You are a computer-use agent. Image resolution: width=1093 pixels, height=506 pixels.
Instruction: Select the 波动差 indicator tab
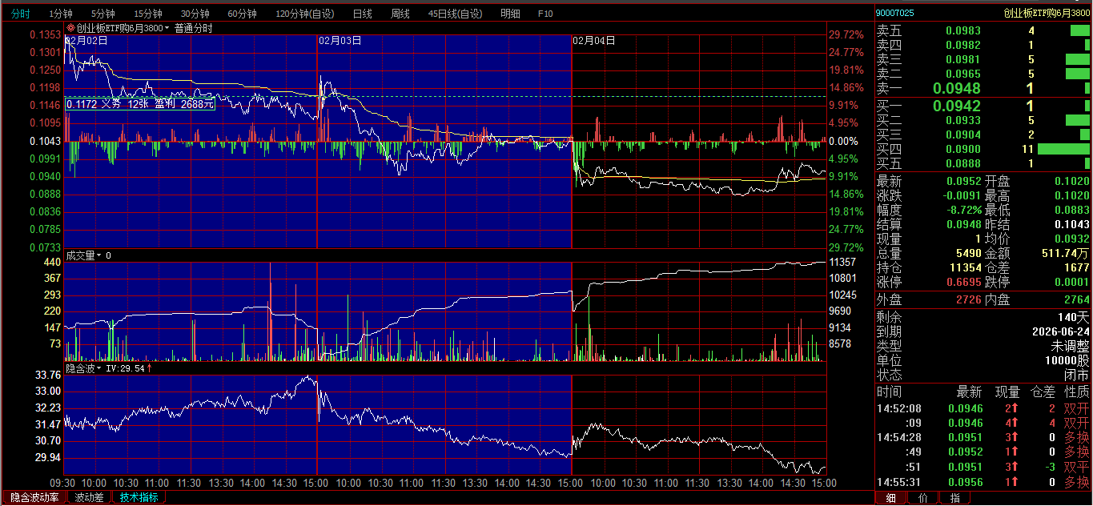click(x=90, y=497)
